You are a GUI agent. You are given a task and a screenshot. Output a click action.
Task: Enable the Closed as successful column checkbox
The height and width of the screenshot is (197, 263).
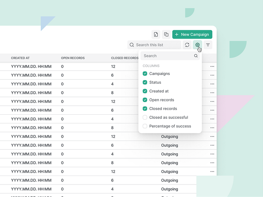[145, 117]
